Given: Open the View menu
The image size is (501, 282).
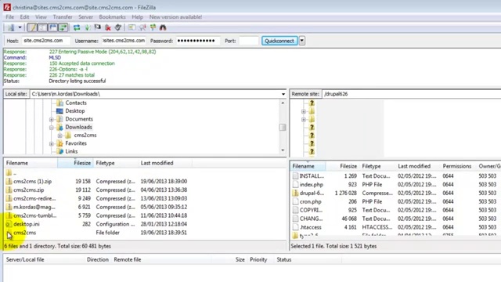Looking at the screenshot, I should pos(41,17).
